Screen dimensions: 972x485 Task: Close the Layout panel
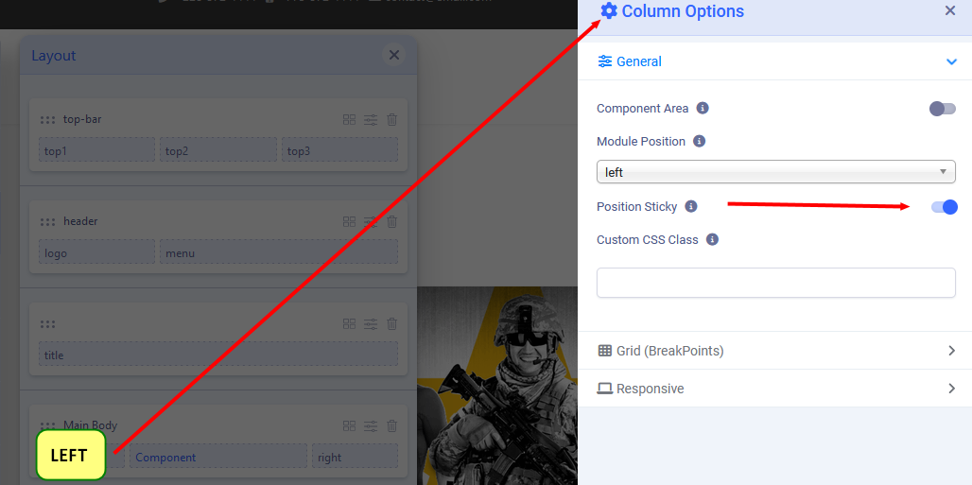[x=393, y=55]
